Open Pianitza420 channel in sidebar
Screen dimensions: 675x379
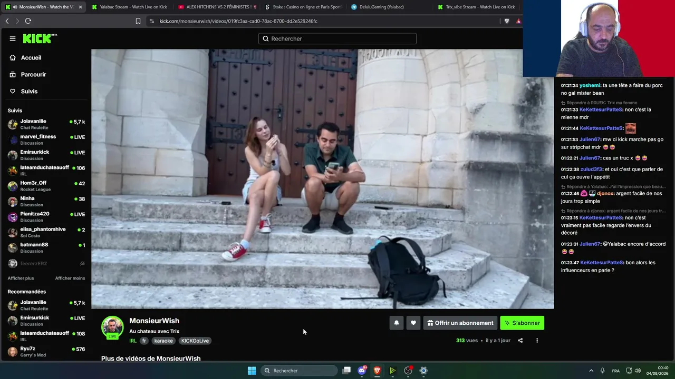point(46,217)
